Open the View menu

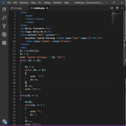pos(33,3)
